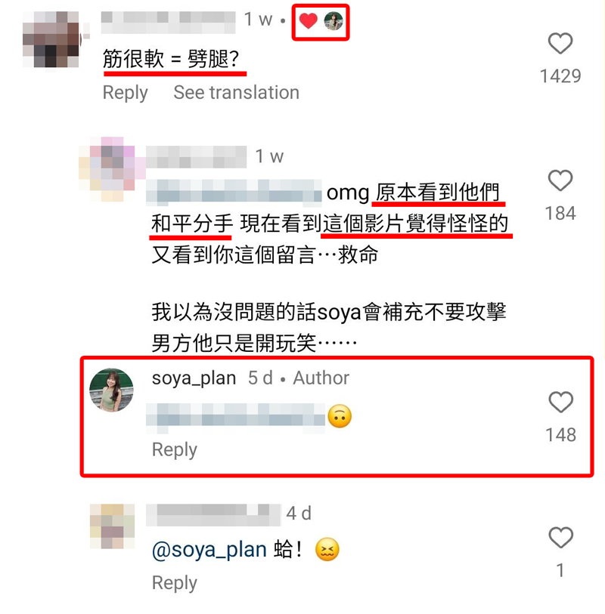Click the @soya_plan mention
The height and width of the screenshot is (614, 605).
209,550
